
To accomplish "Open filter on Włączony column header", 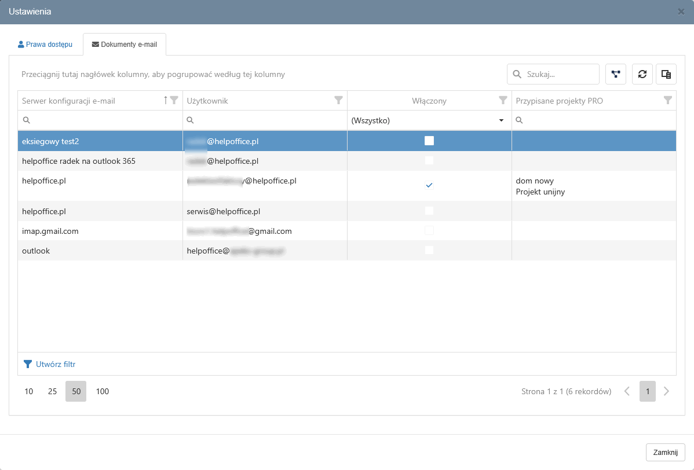I will click(x=503, y=101).
